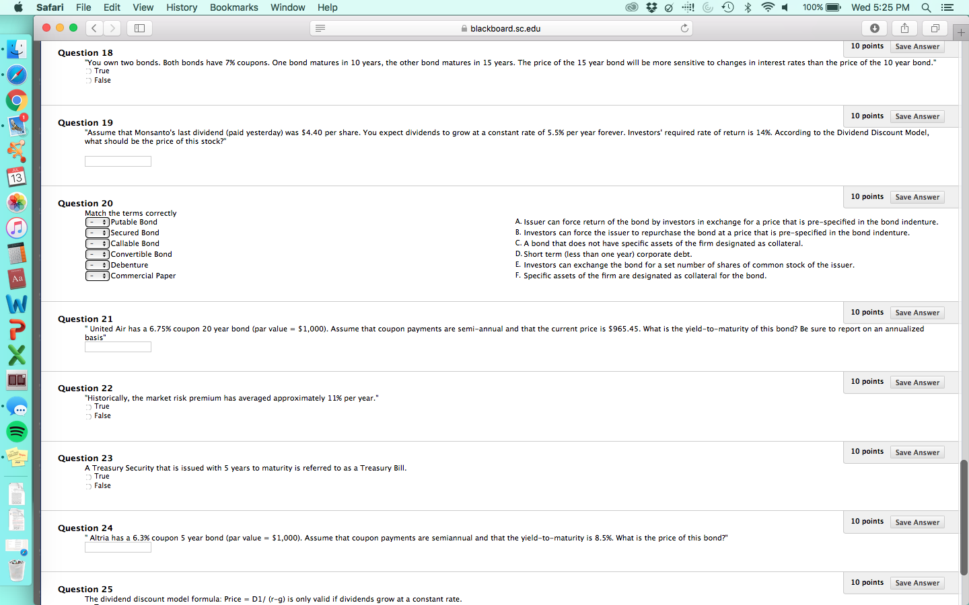Open the Debenture match dropdown

98,265
